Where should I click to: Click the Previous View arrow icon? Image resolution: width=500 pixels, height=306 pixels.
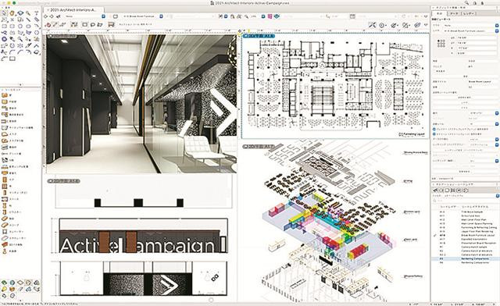pyautogui.click(x=46, y=16)
